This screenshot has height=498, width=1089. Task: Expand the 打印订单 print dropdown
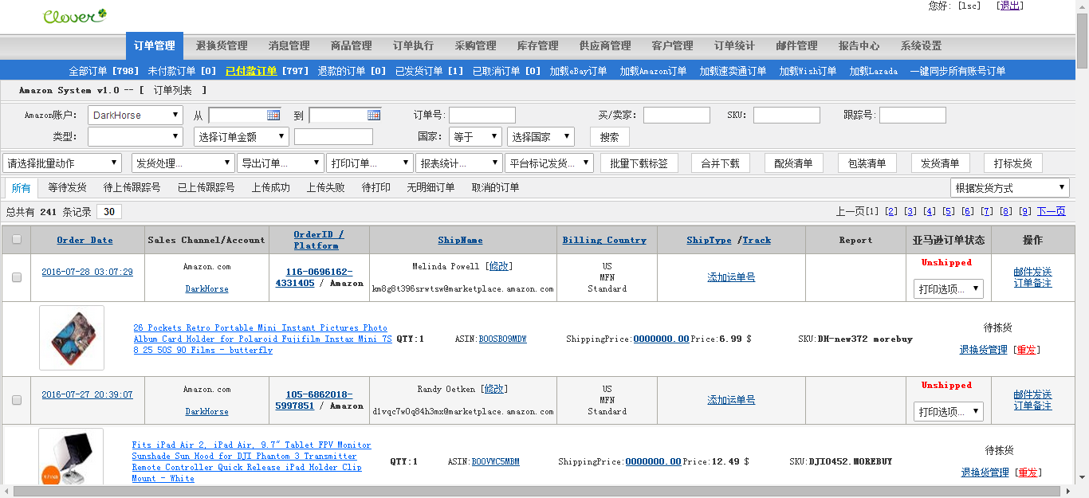point(370,163)
